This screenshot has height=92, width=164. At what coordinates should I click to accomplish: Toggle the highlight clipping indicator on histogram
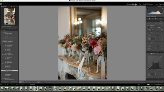tap(163, 8)
